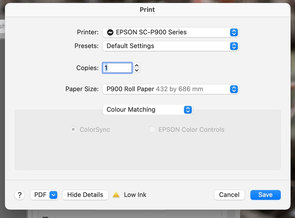
Task: Select the EPSON Color Controls radio button
Action: point(152,129)
